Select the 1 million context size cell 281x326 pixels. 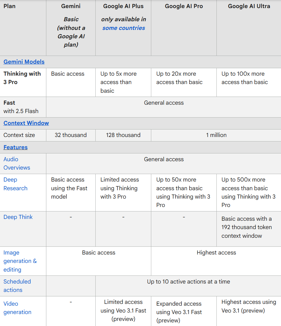216,135
